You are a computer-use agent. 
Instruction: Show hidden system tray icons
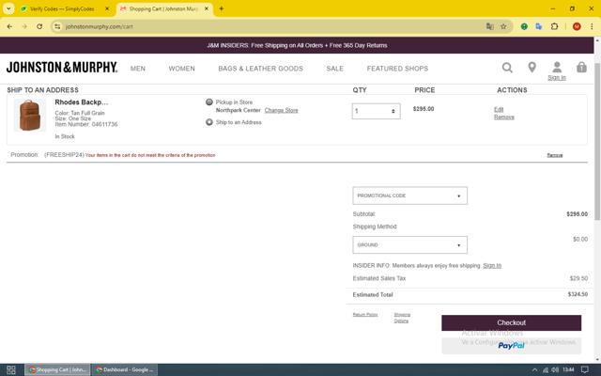tap(534, 369)
